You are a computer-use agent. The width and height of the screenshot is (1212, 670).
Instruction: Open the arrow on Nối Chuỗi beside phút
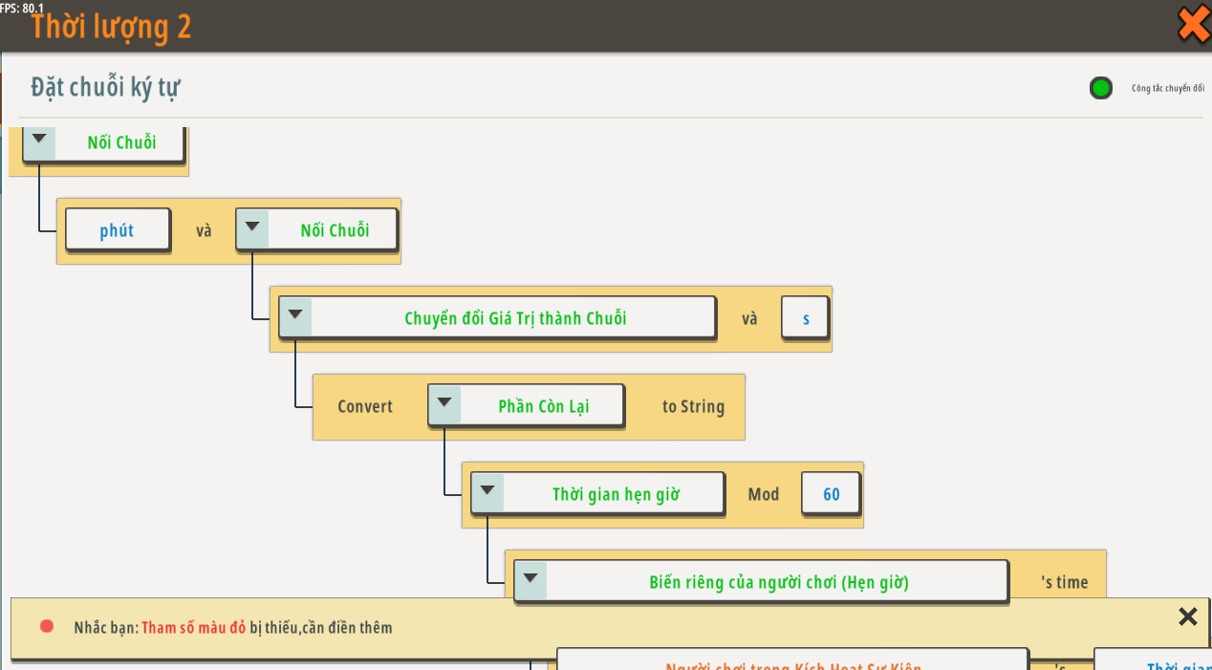point(252,228)
